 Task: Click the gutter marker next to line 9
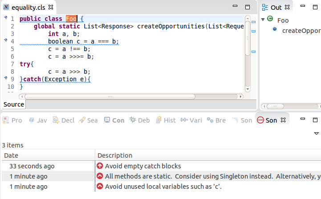[x=5, y=79]
